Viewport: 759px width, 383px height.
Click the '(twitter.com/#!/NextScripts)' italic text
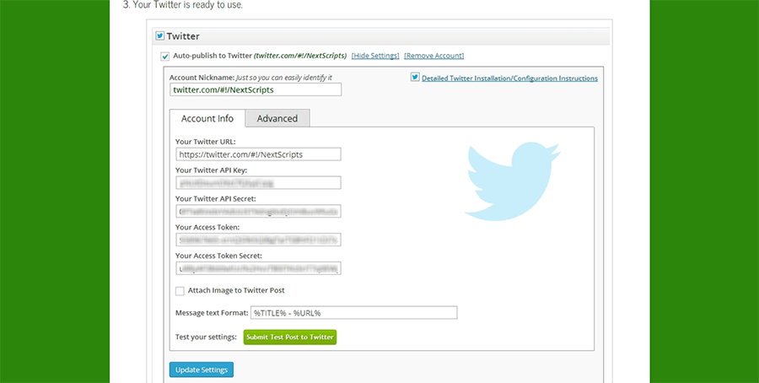click(300, 56)
